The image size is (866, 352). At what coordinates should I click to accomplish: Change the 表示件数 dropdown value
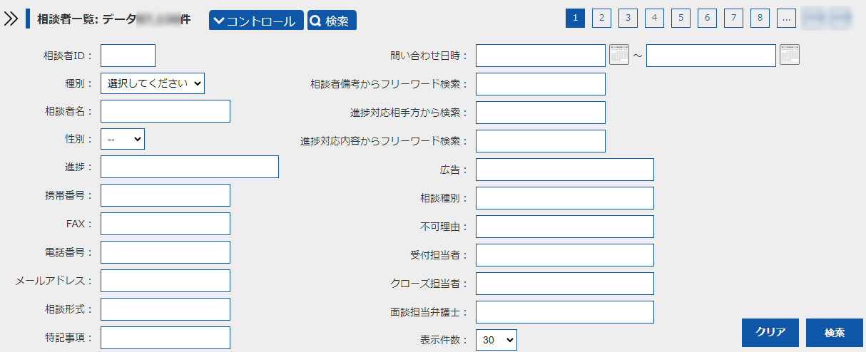[496, 341]
